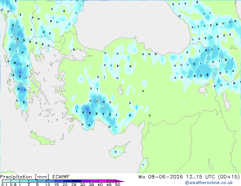Click the '0' value on Cyprus
This screenshot has width=241, height=186.
(x=116, y=152)
